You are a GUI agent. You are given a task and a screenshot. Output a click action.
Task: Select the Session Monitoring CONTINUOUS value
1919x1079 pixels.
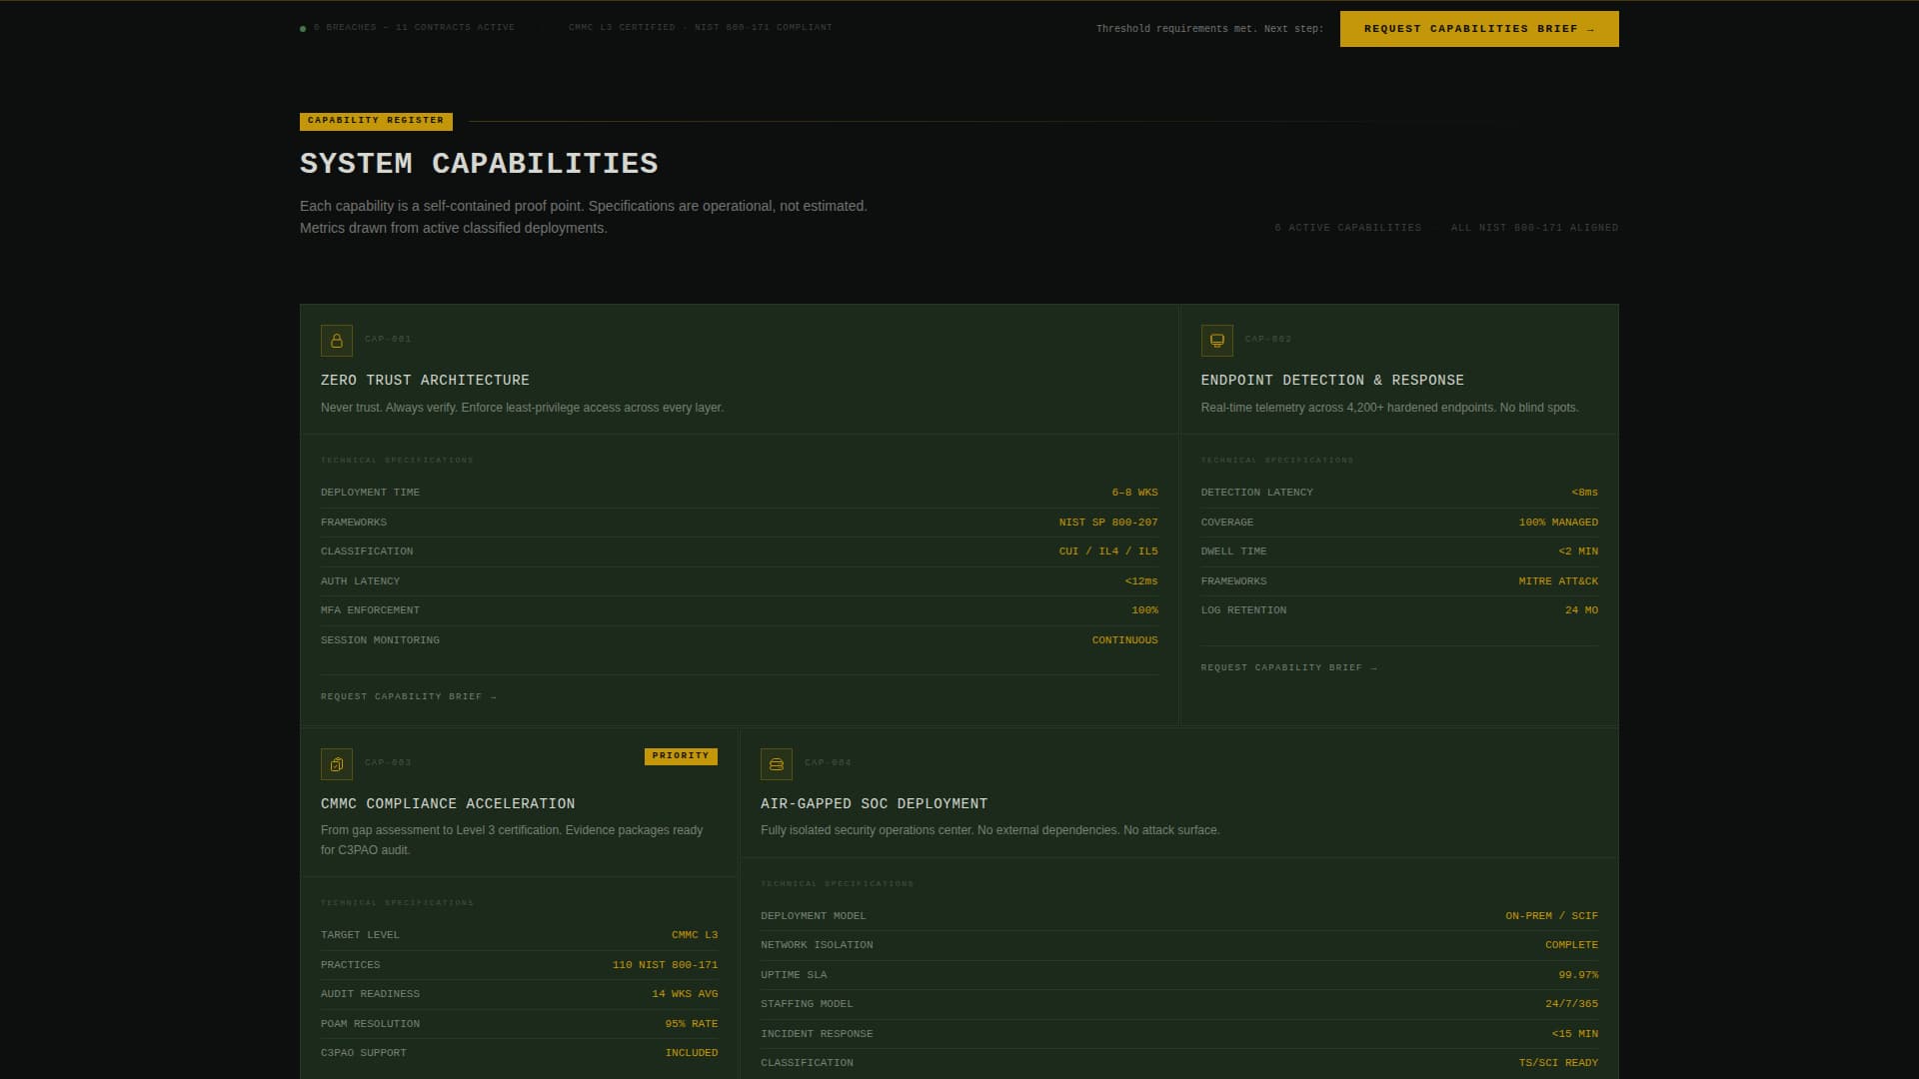[x=1124, y=640]
